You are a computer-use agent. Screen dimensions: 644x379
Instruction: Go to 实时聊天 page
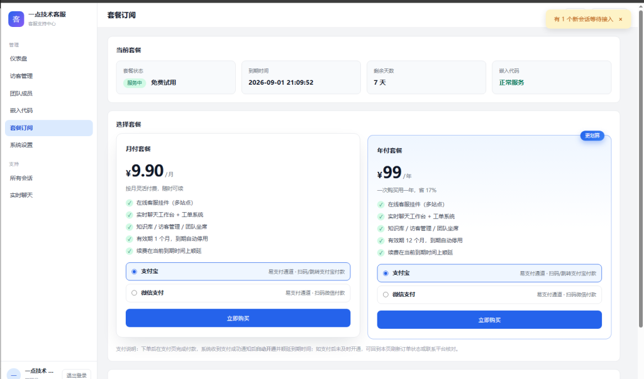49,195
